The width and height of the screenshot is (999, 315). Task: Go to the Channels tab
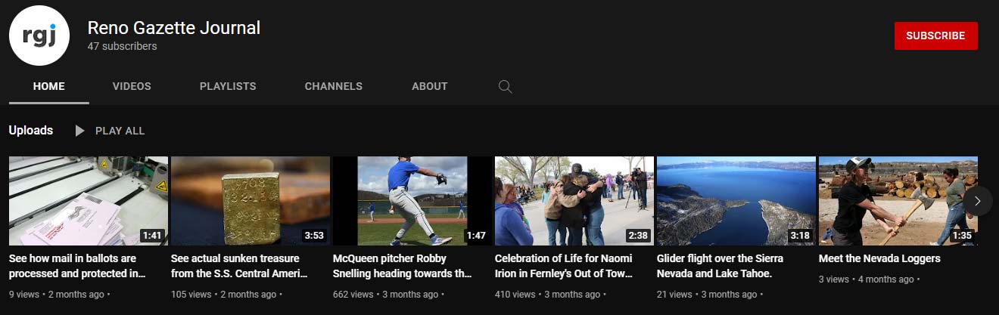click(334, 86)
